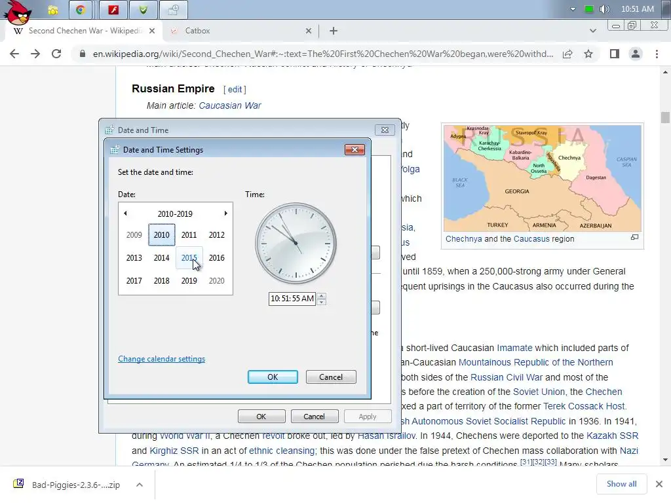The image size is (671, 503).
Task: Enlarge the map using the caption icon
Action: [x=634, y=237]
